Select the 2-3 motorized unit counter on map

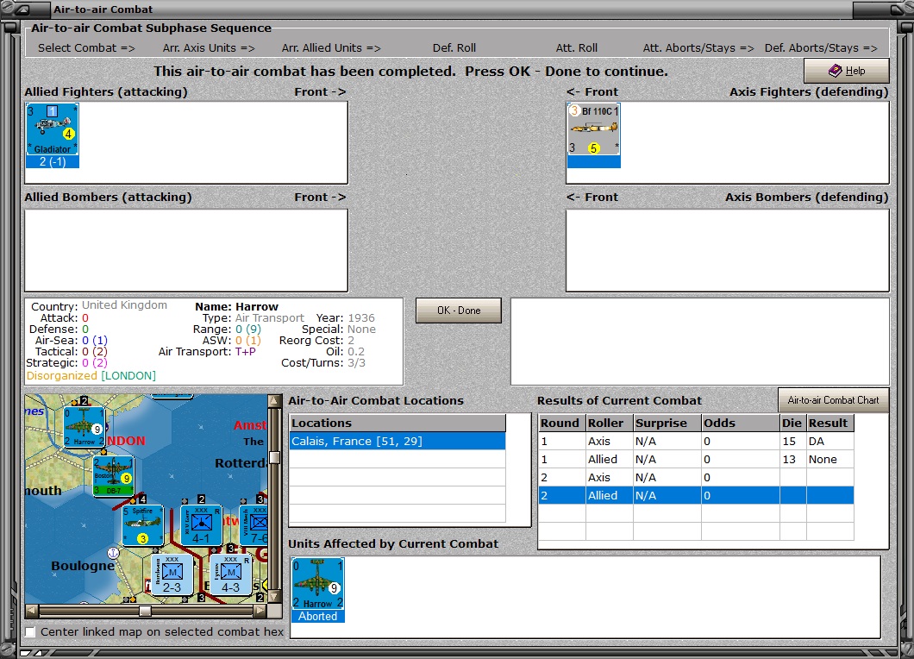(172, 575)
